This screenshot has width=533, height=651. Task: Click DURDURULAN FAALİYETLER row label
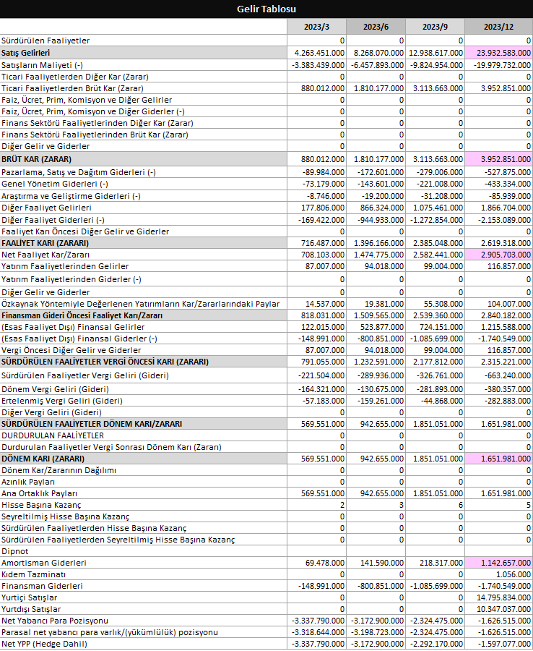click(53, 435)
